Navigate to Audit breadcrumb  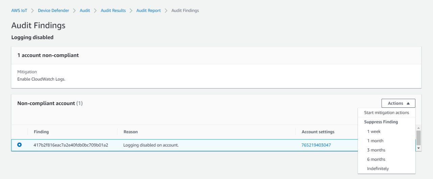click(85, 10)
